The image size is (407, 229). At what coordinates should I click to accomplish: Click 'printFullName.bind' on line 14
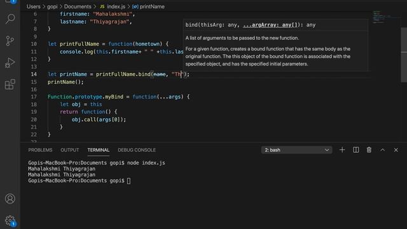point(123,74)
